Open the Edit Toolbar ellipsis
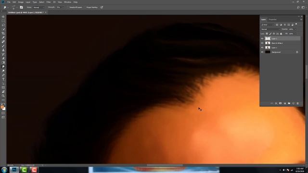 click(x=3, y=100)
